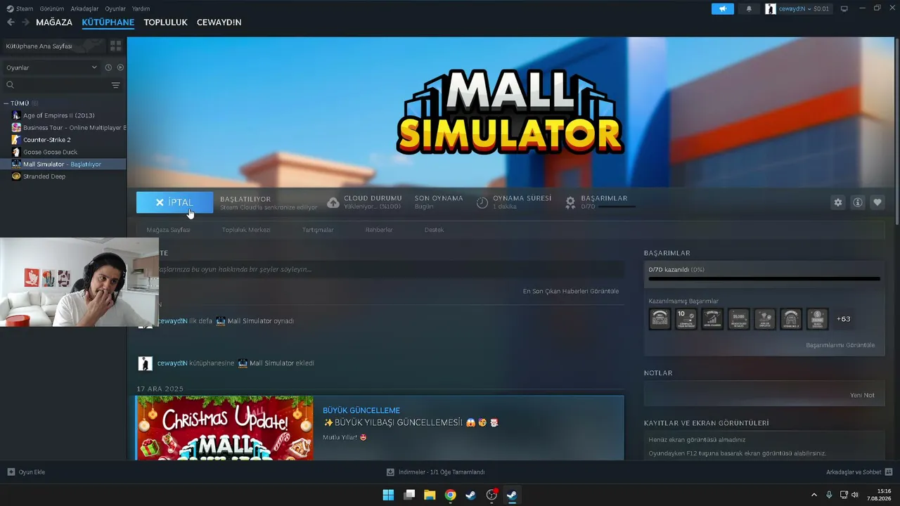
Task: Open the $5,000 sales achievement icon
Action: tap(738, 318)
